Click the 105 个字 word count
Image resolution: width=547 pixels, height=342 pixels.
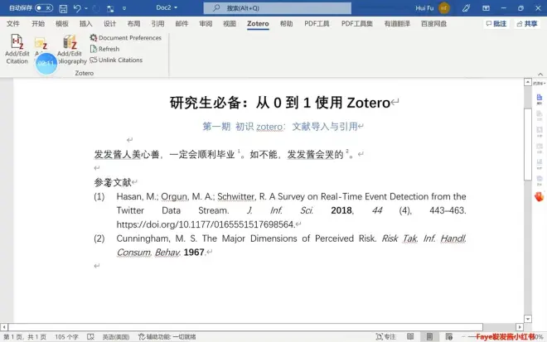[x=66, y=337]
